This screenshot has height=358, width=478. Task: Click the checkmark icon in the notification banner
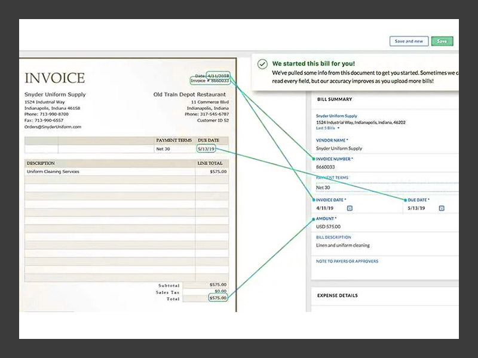[x=262, y=64]
